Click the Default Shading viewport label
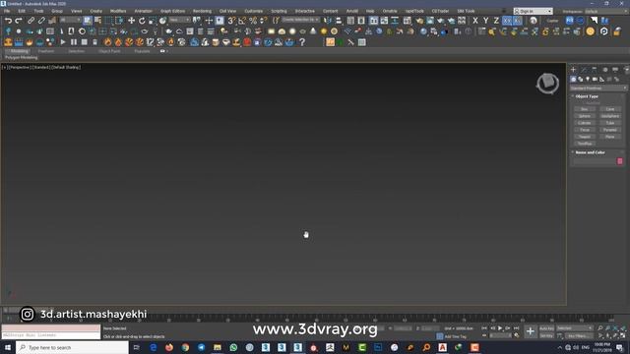The height and width of the screenshot is (354, 630). 66,68
